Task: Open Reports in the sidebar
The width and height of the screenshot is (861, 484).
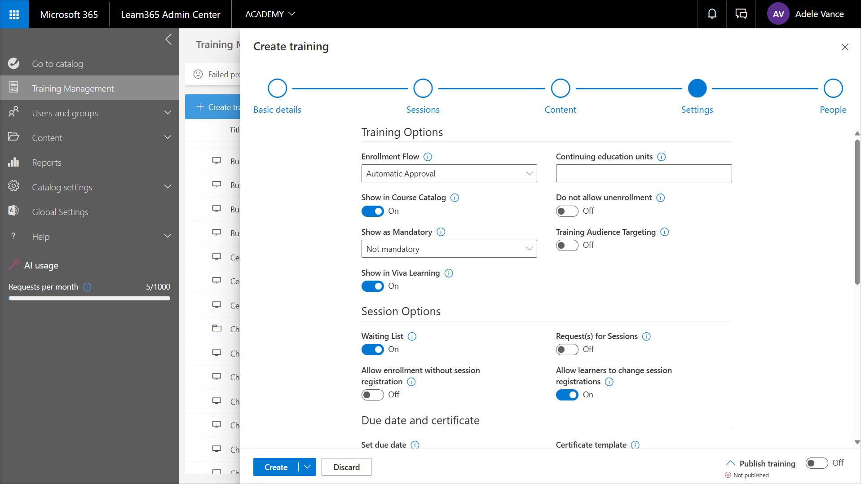Action: click(46, 163)
